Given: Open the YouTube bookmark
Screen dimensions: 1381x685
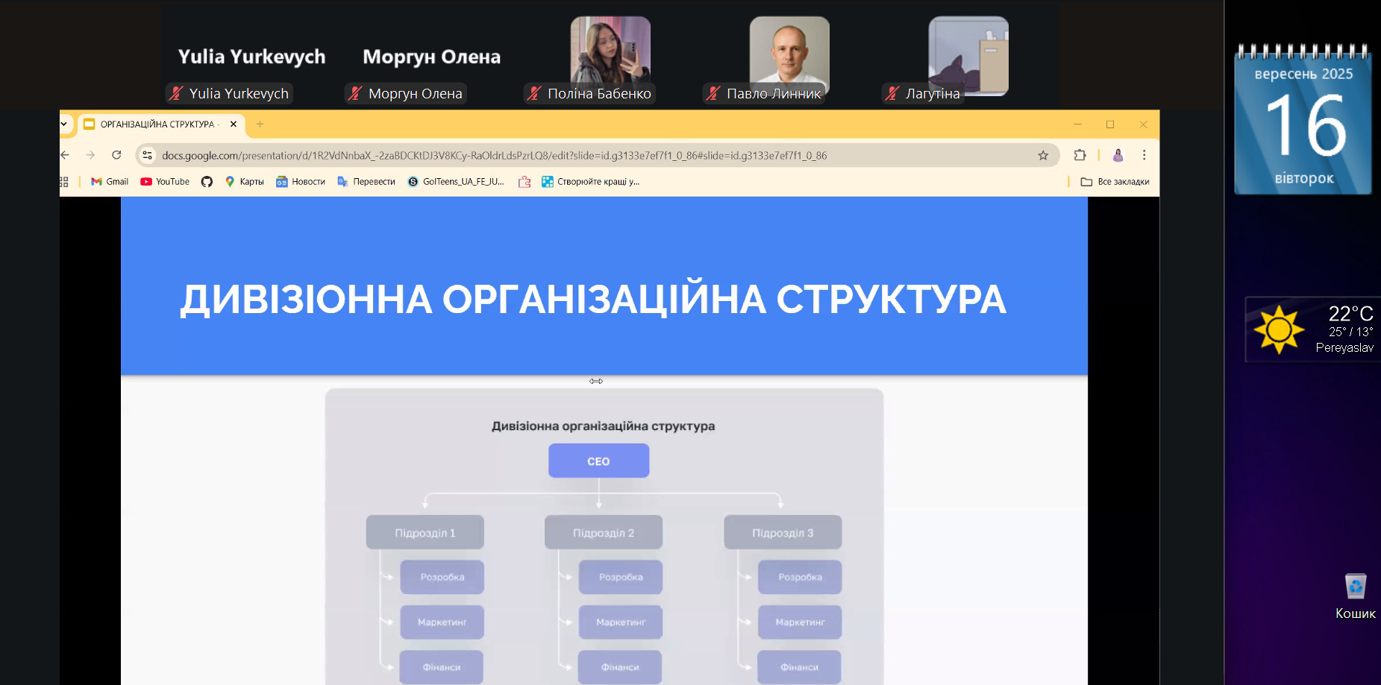Looking at the screenshot, I should coord(165,182).
